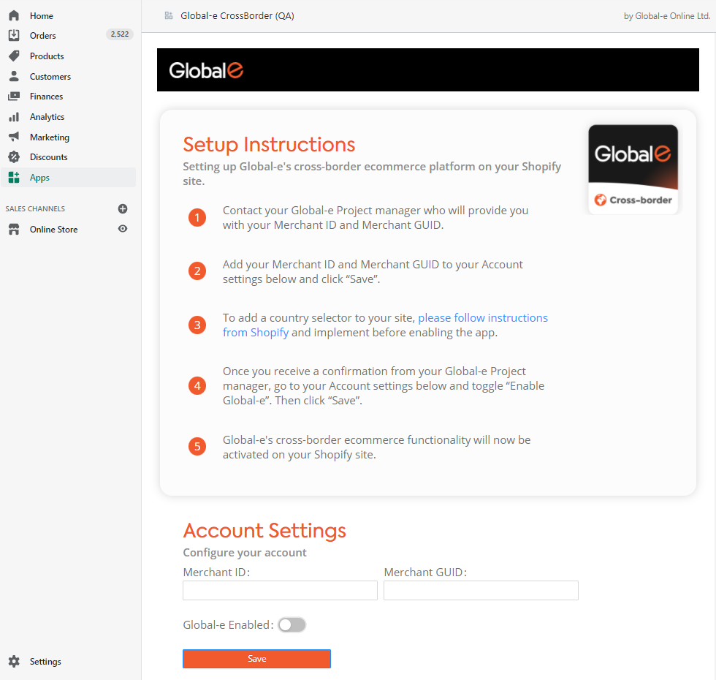Open the Shopify country selector instructions link

pos(483,317)
